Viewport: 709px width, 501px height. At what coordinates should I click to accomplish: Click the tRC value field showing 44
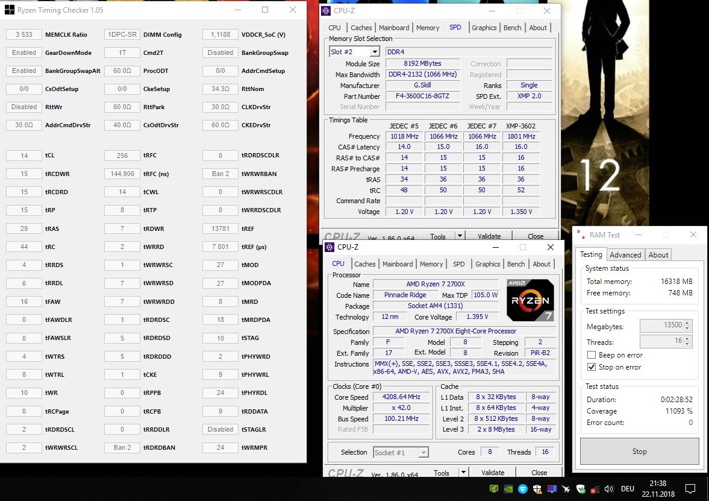(x=24, y=247)
